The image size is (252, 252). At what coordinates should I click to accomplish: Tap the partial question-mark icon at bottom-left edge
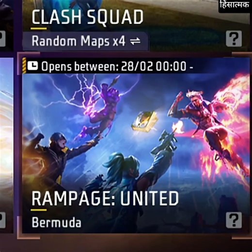coord(2,220)
